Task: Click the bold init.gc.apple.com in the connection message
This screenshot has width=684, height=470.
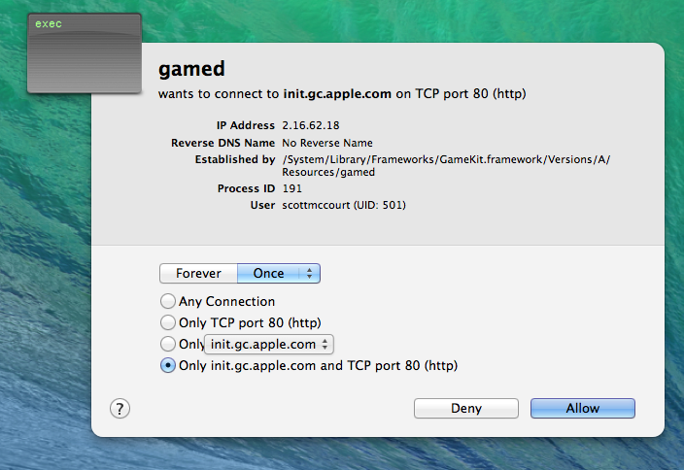Action: point(337,94)
